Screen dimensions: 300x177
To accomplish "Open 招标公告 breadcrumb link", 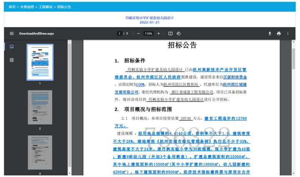I will point(64,7).
